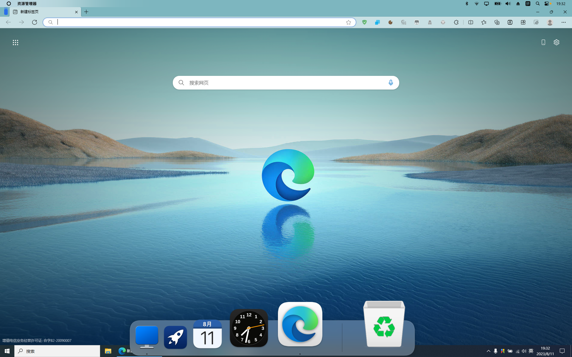Start voice search with microphone icon
The width and height of the screenshot is (572, 357).
pos(391,83)
